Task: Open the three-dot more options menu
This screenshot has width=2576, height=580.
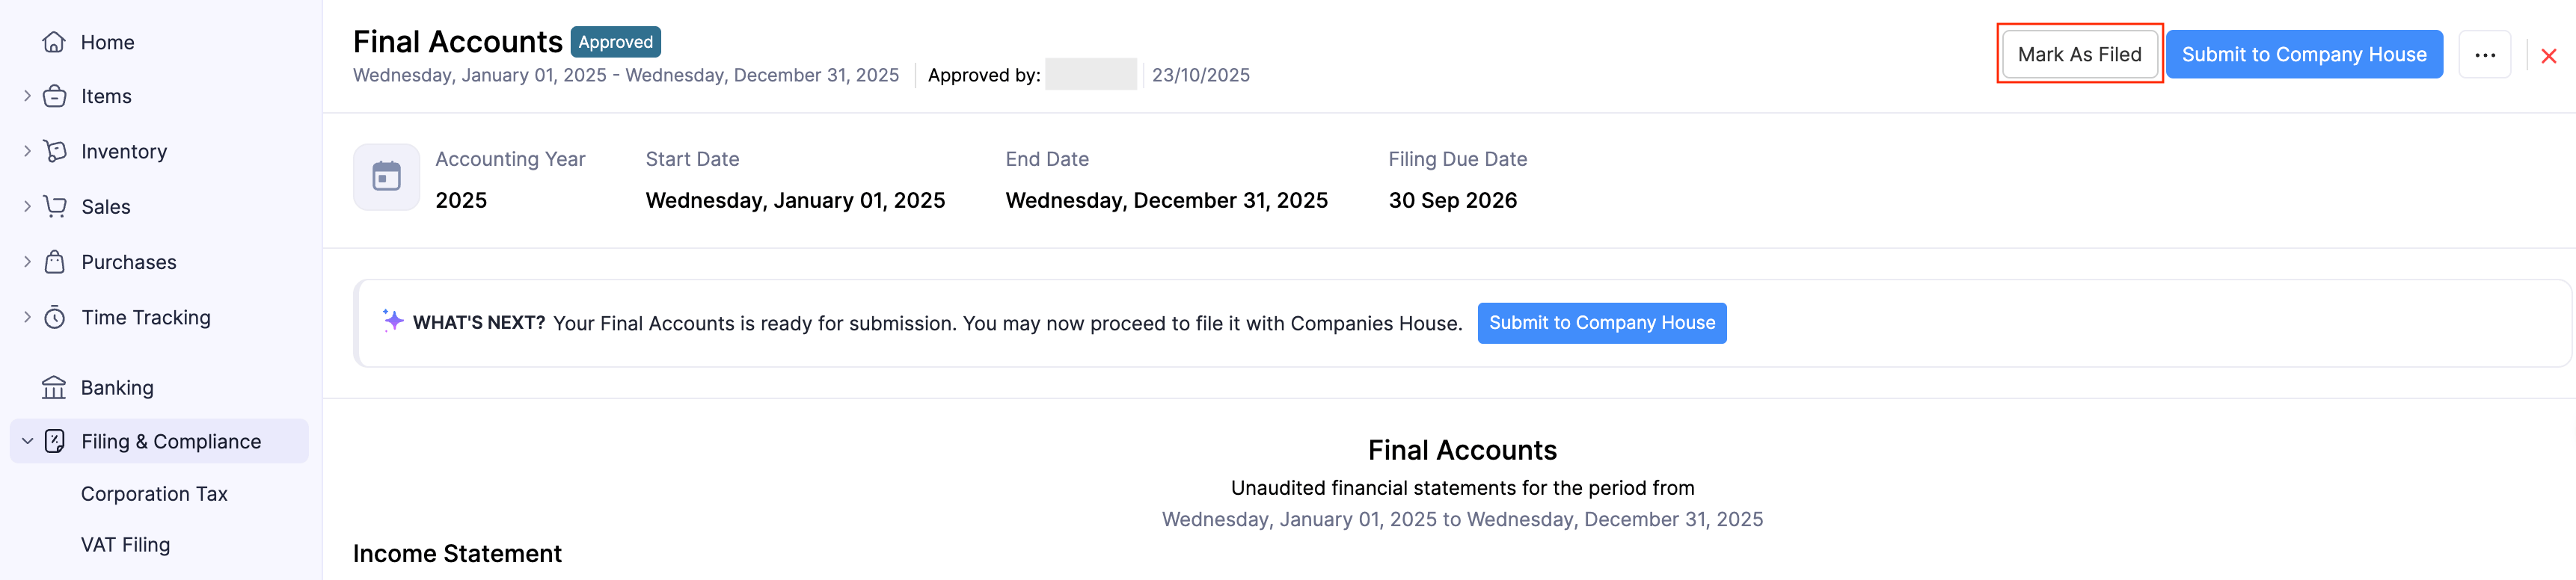Action: click(x=2484, y=55)
